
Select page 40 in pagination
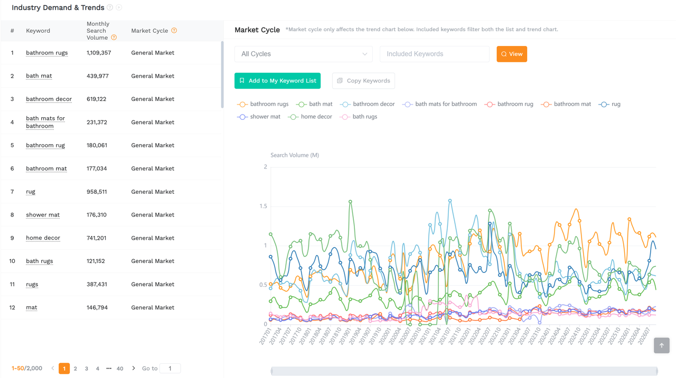pos(120,368)
